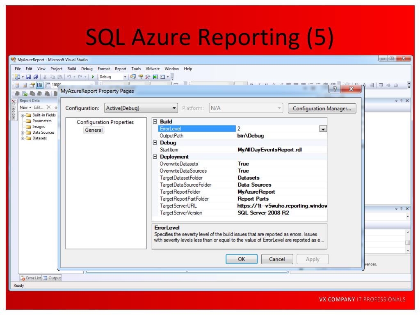Open the Configuration Active(Debug) dropdown
Viewport: 420px width, 315px height.
click(x=141, y=108)
